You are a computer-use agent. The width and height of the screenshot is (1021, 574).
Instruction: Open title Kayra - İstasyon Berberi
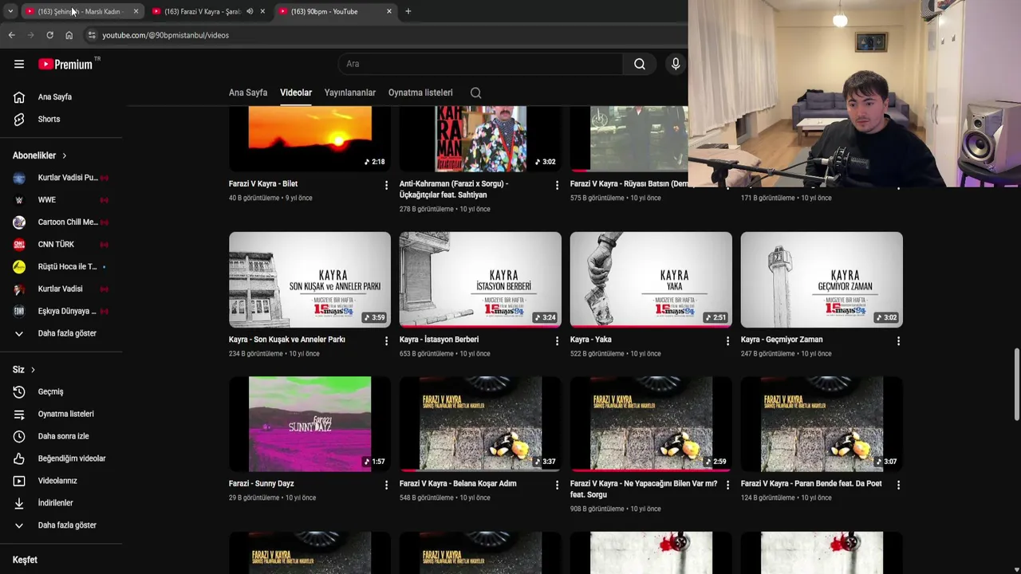(x=439, y=340)
